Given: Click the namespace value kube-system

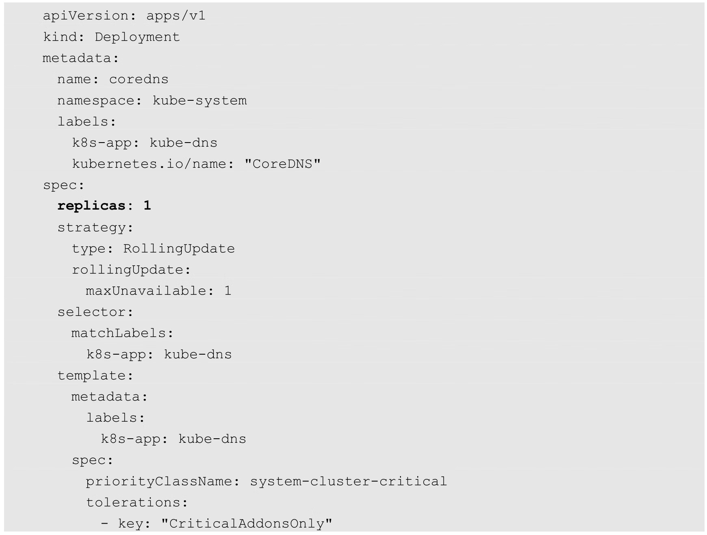Looking at the screenshot, I should click(x=199, y=100).
